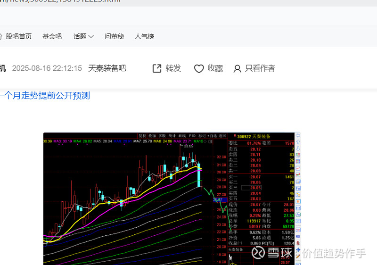Image resolution: width=377 pixels, height=265 pixels.
Task: Click 多股 in the chart toolbar
Action: tap(162, 136)
